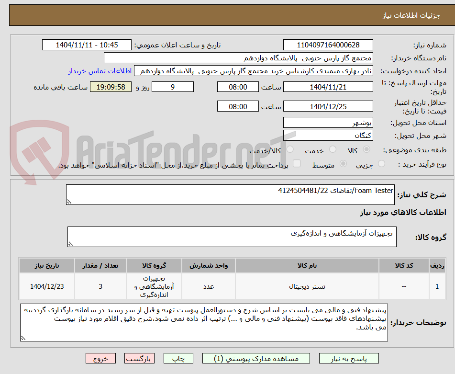Image resolution: width=455 pixels, height=374 pixels.
Task: Click the تعداد / مقدار column header
Action: tap(100, 266)
